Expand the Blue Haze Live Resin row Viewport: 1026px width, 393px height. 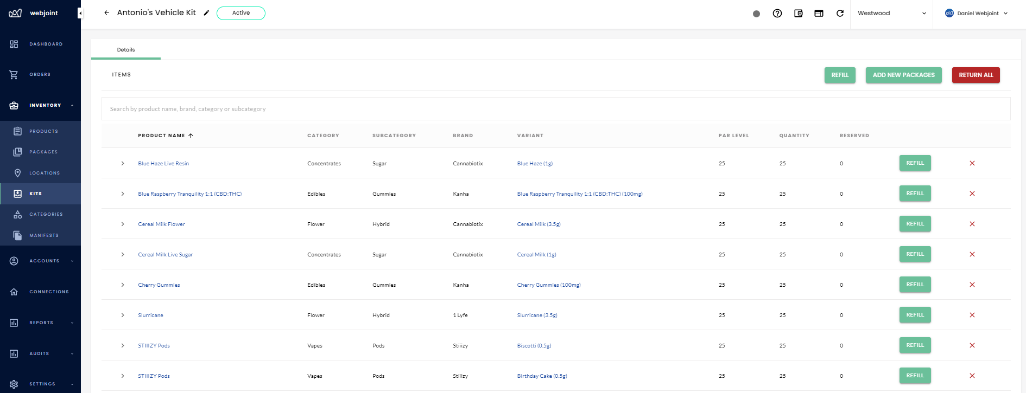(x=123, y=163)
